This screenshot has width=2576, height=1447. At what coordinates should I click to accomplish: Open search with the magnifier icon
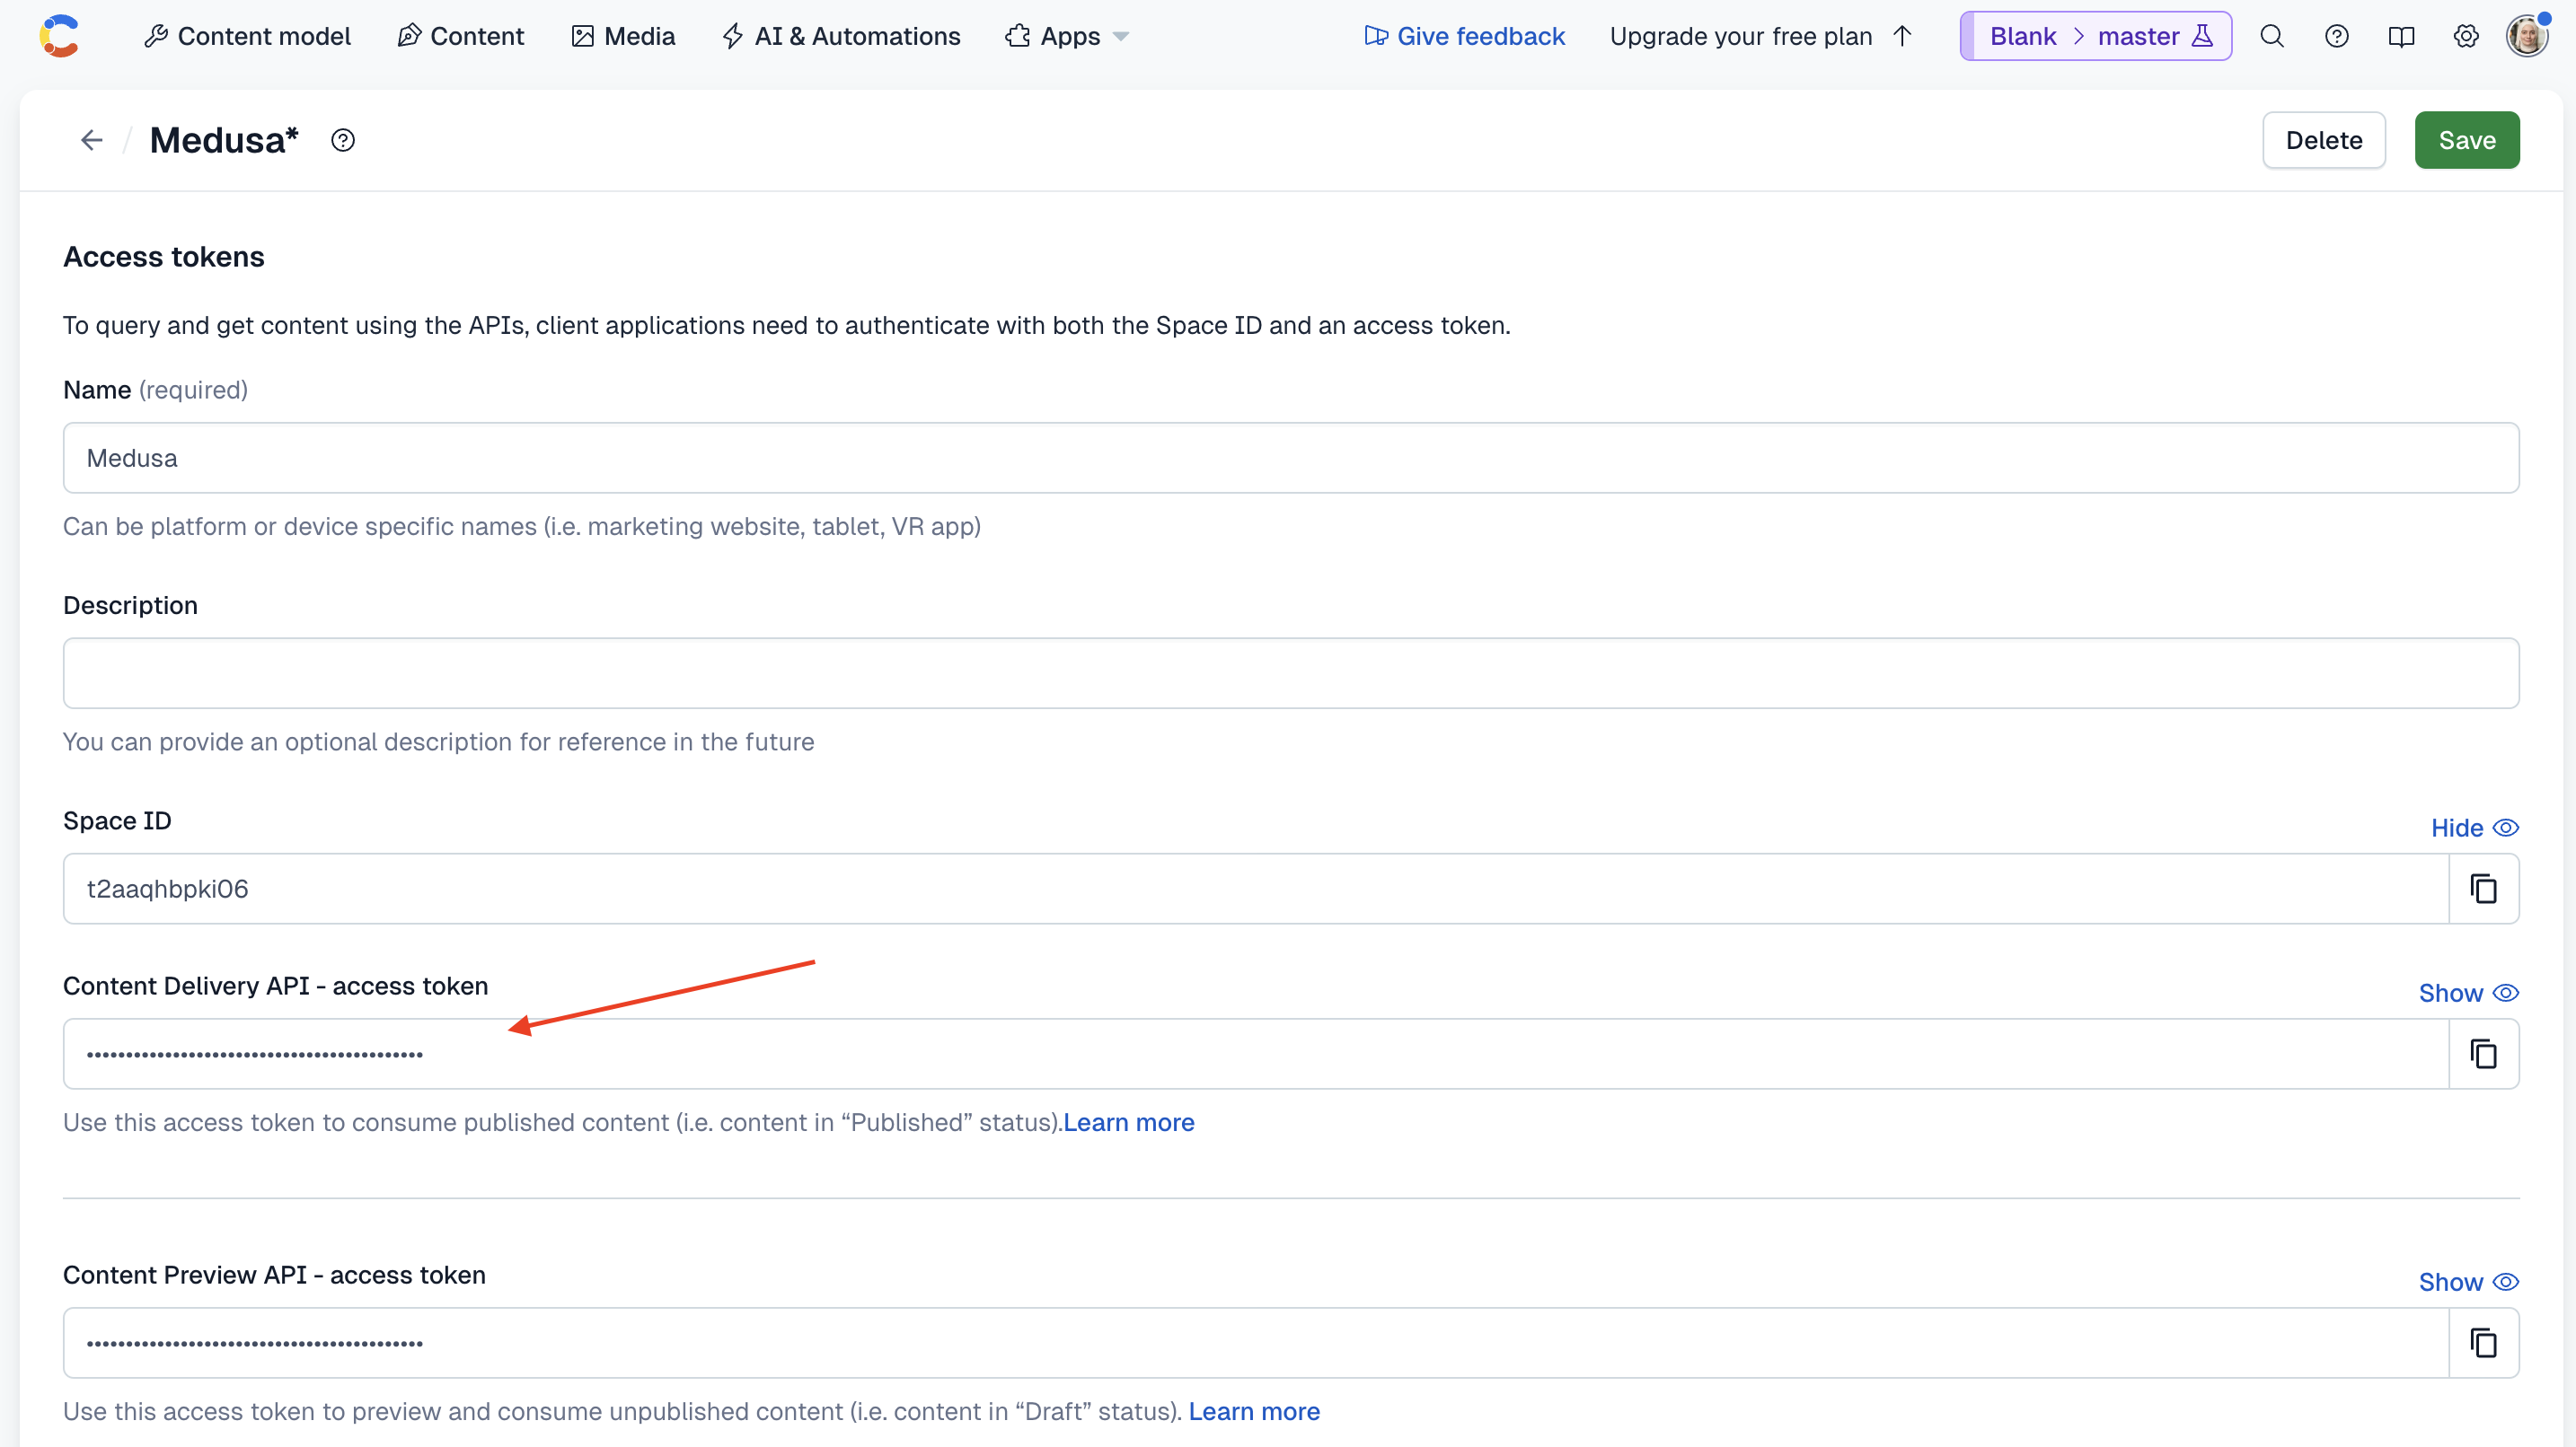pyautogui.click(x=2272, y=35)
